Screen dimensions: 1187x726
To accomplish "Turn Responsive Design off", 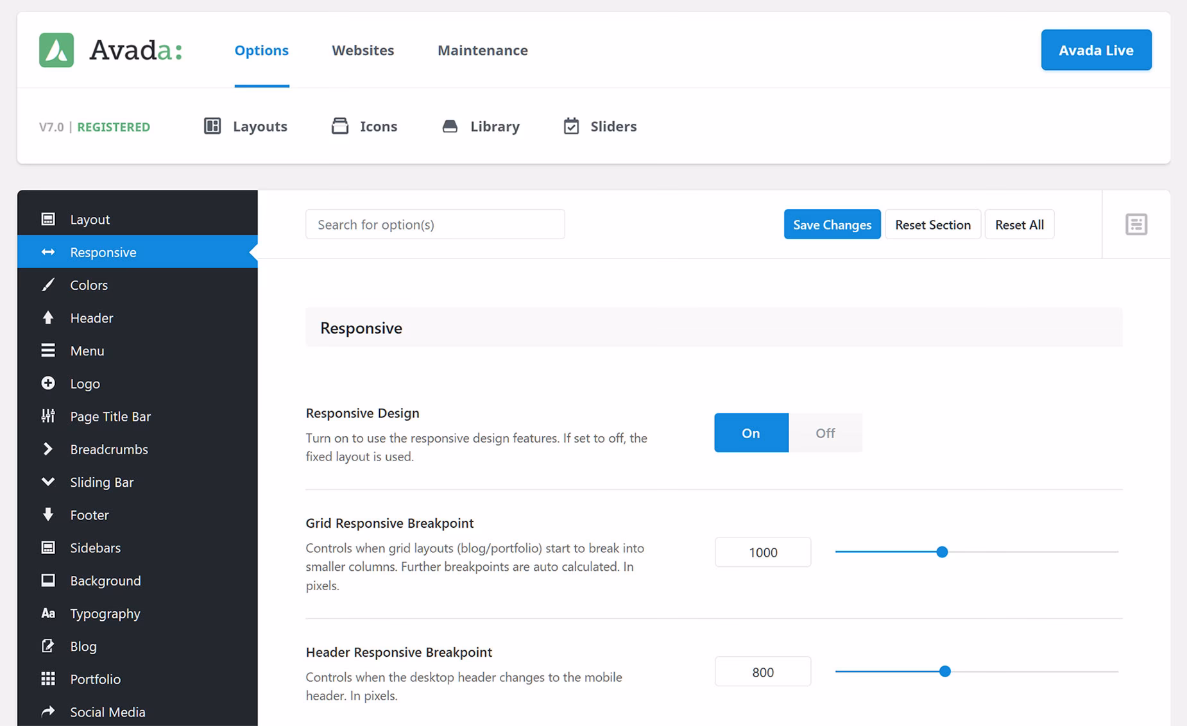I will pyautogui.click(x=825, y=432).
